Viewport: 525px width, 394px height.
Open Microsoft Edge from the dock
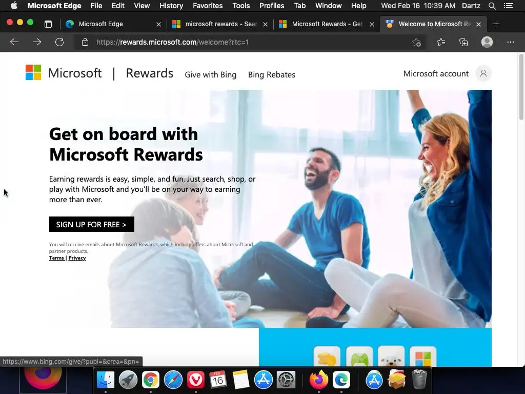pos(341,380)
